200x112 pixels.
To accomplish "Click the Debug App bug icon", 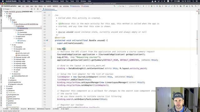I will [x=152, y=6].
